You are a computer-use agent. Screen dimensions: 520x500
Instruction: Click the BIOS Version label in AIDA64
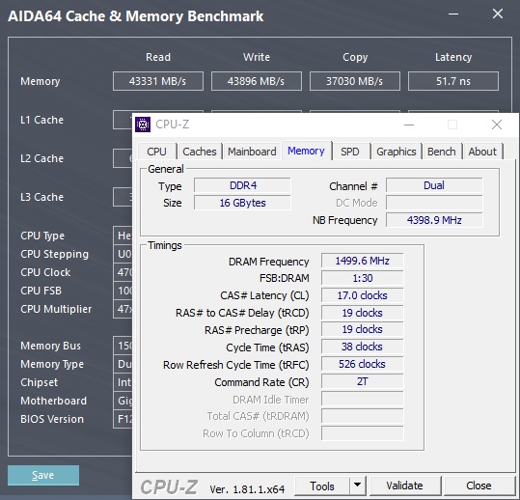52,419
